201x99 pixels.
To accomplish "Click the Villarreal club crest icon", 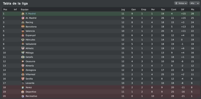I will [23, 74].
